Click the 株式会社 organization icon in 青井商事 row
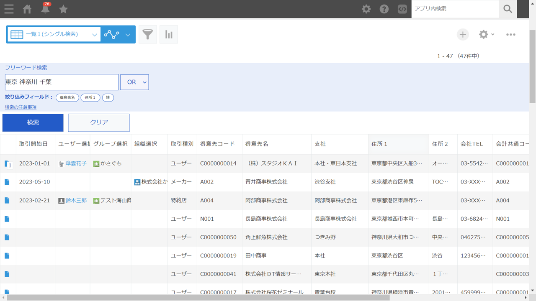536x301 pixels. 137,182
